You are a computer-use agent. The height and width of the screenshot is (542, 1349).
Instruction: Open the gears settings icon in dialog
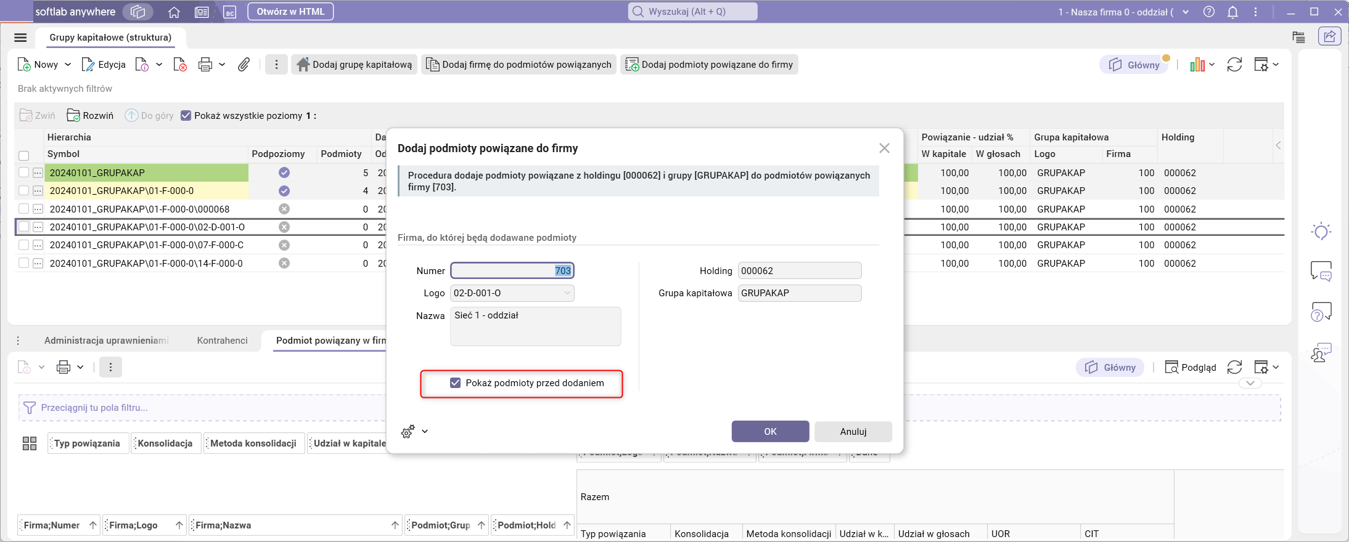coord(408,432)
